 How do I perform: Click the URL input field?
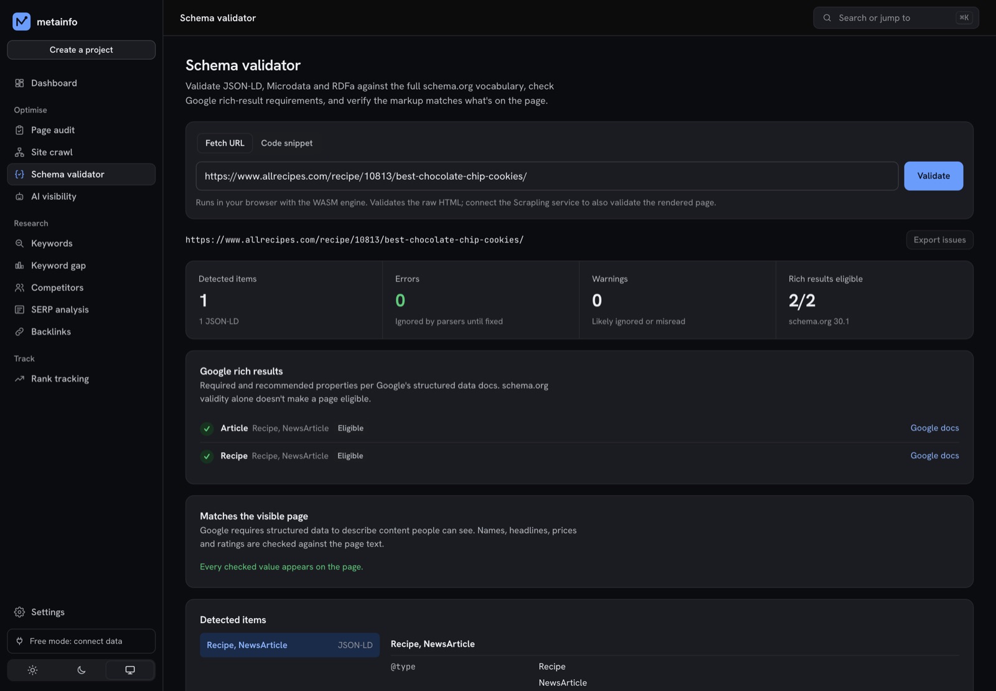pyautogui.click(x=547, y=176)
